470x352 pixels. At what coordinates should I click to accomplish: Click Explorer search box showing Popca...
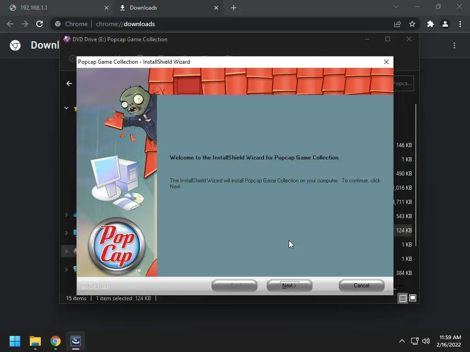pyautogui.click(x=403, y=83)
